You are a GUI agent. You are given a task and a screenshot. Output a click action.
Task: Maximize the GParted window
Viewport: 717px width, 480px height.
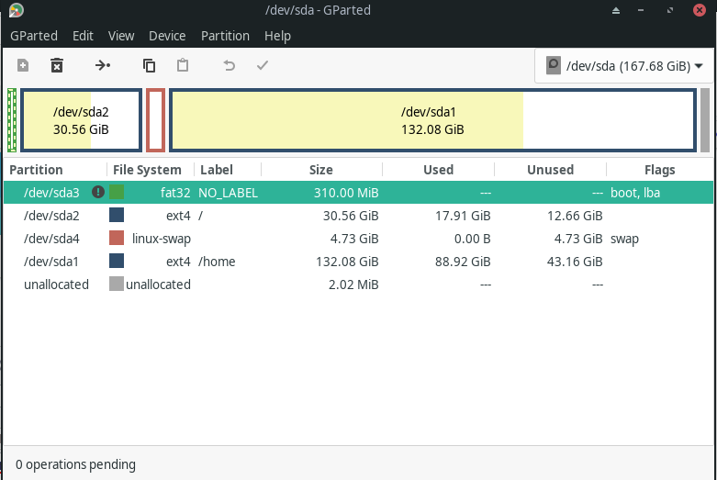670,10
